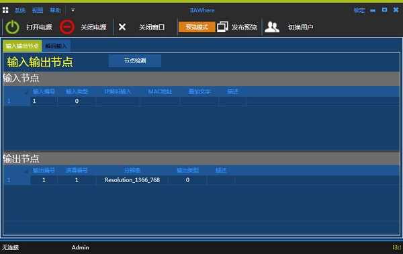403x254 pixels.
Task: Click 输出类型 column header
Action: click(187, 171)
